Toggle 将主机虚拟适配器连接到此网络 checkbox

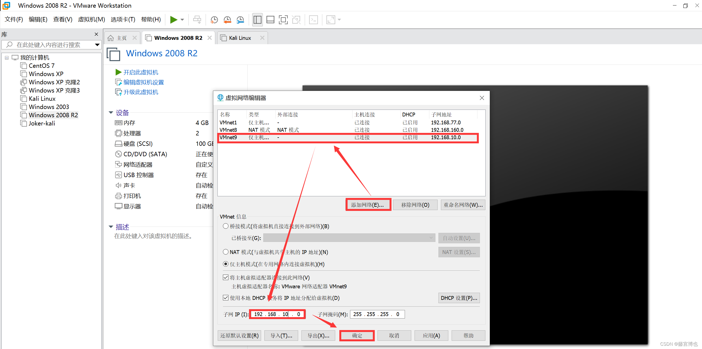[x=226, y=277]
